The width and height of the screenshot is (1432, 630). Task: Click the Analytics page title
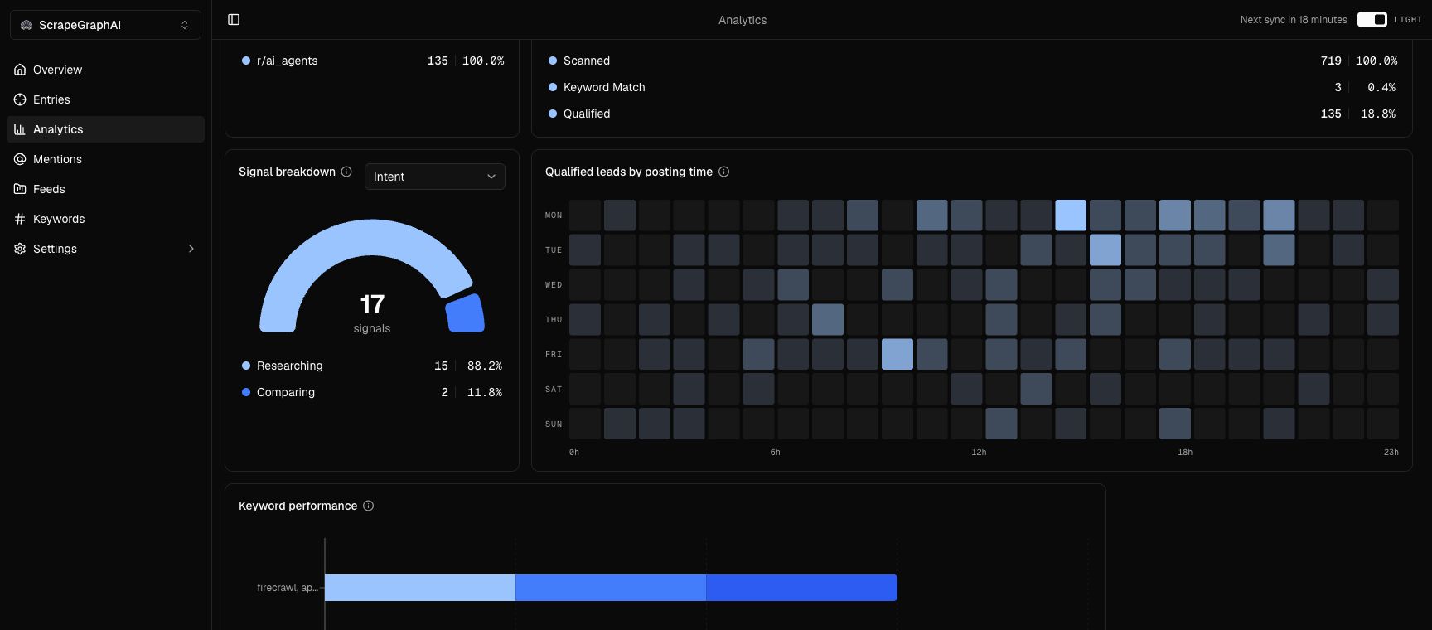743,20
